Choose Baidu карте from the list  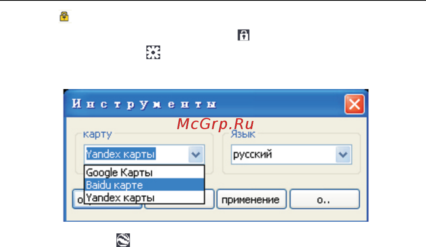(144, 185)
